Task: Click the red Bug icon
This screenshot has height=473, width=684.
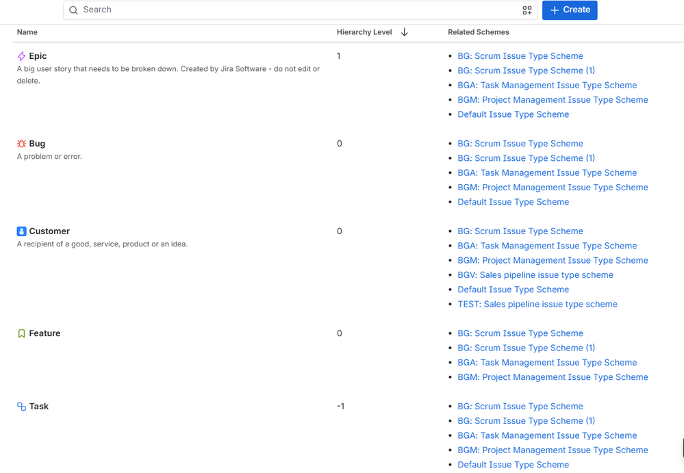Action: click(x=21, y=144)
